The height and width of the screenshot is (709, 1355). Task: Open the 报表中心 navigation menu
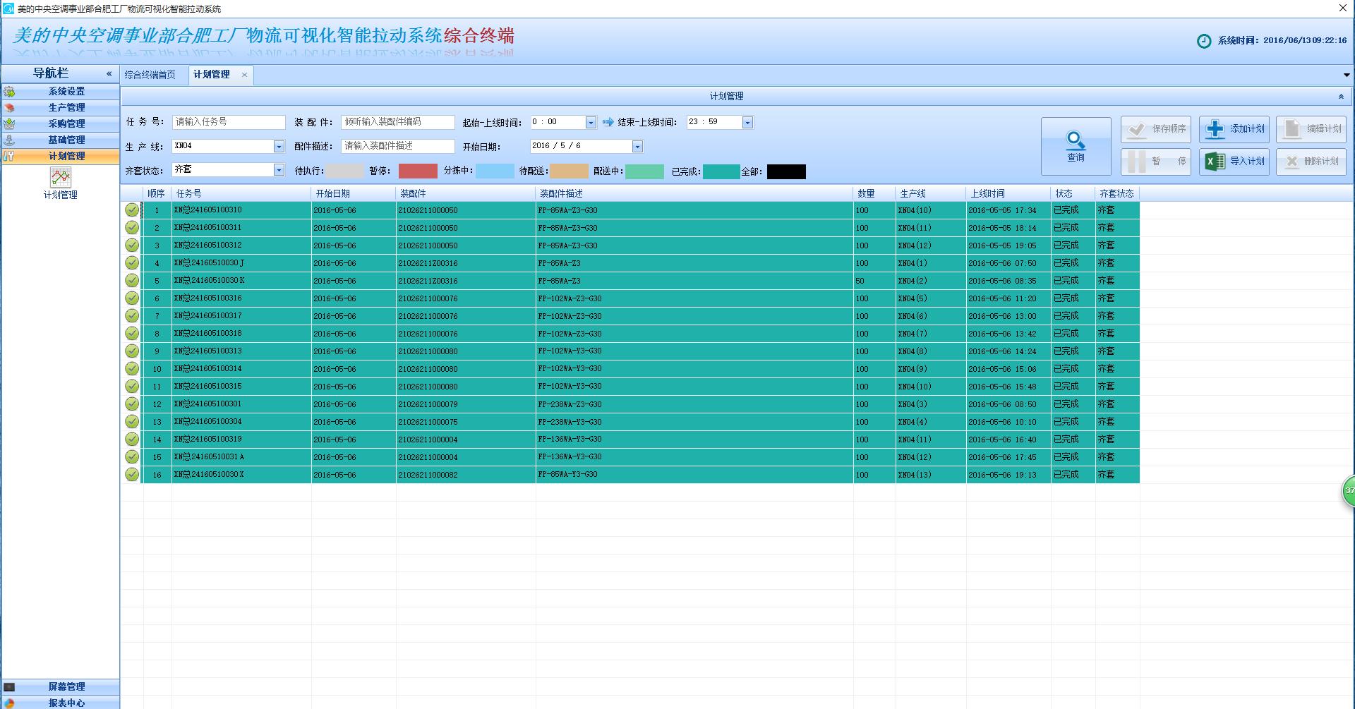(60, 703)
